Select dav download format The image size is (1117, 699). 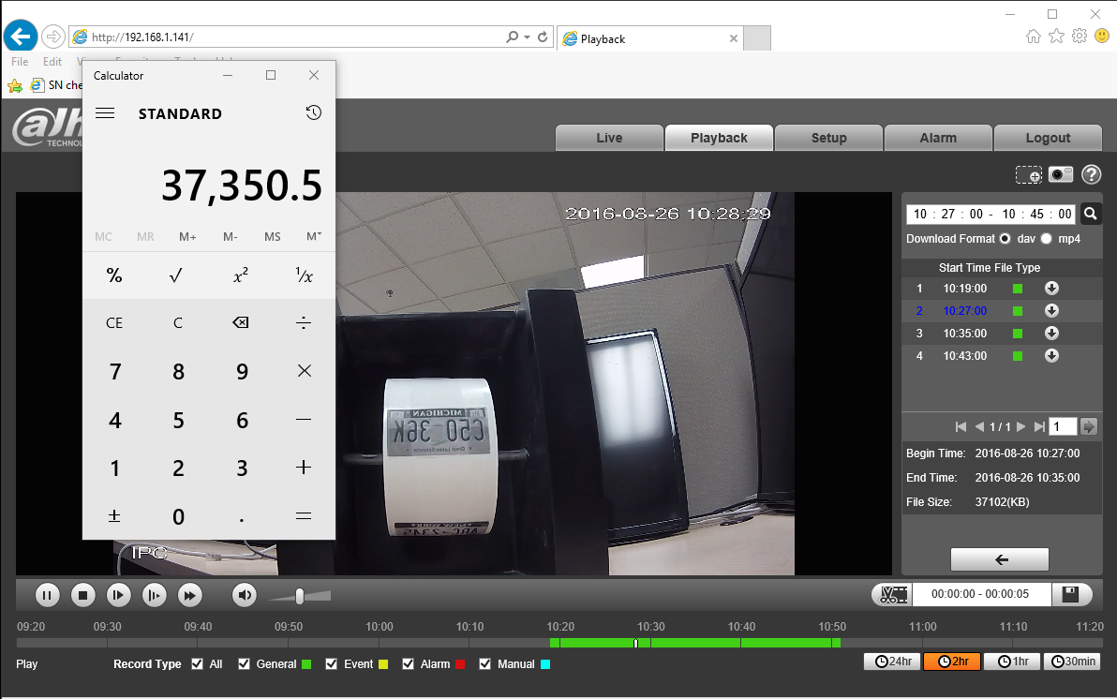point(1005,239)
